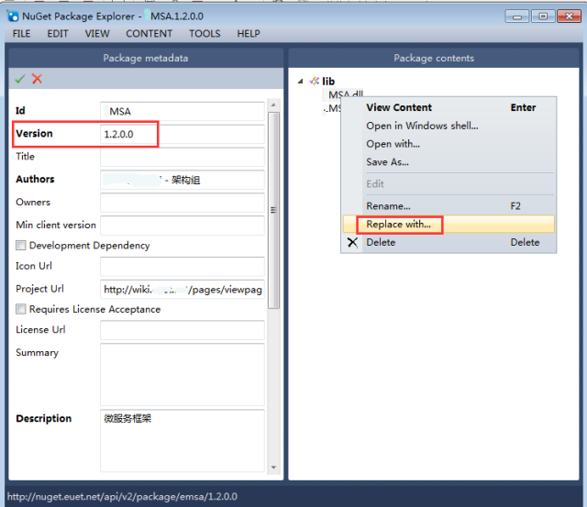Click the lib folder label

(x=328, y=82)
